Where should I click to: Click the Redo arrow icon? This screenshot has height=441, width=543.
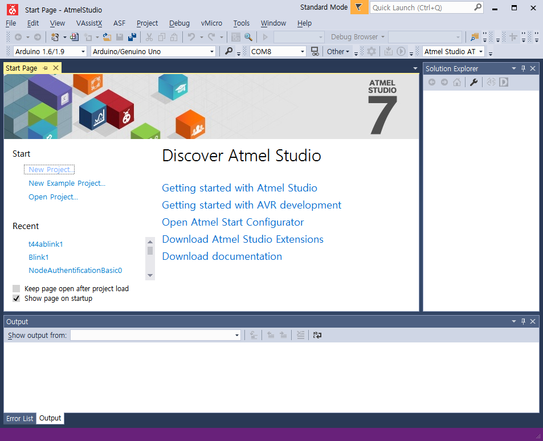[211, 37]
